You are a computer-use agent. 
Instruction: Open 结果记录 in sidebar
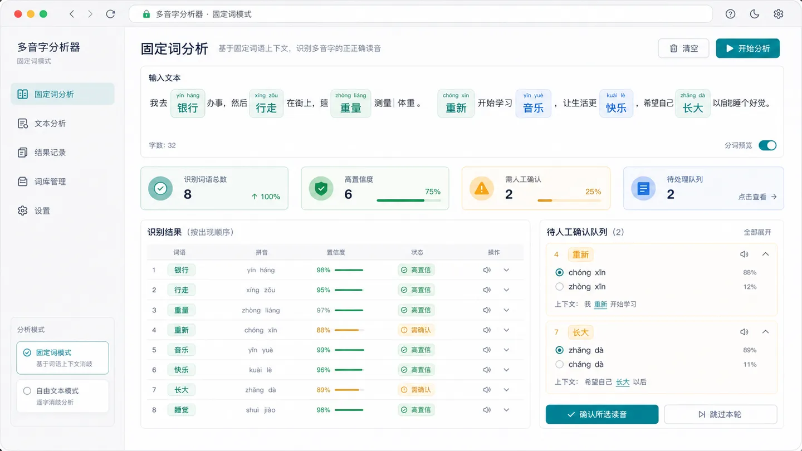point(62,153)
